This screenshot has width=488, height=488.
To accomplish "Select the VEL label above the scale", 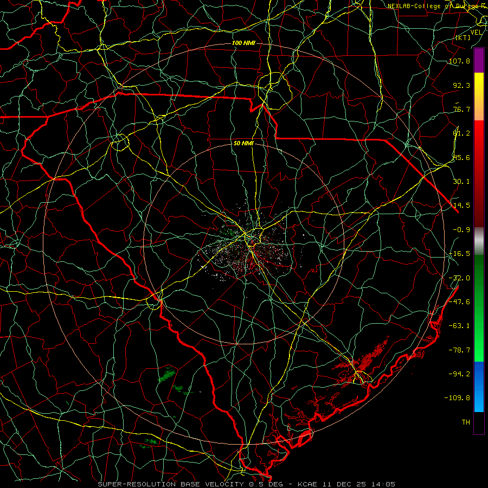I will pyautogui.click(x=476, y=33).
